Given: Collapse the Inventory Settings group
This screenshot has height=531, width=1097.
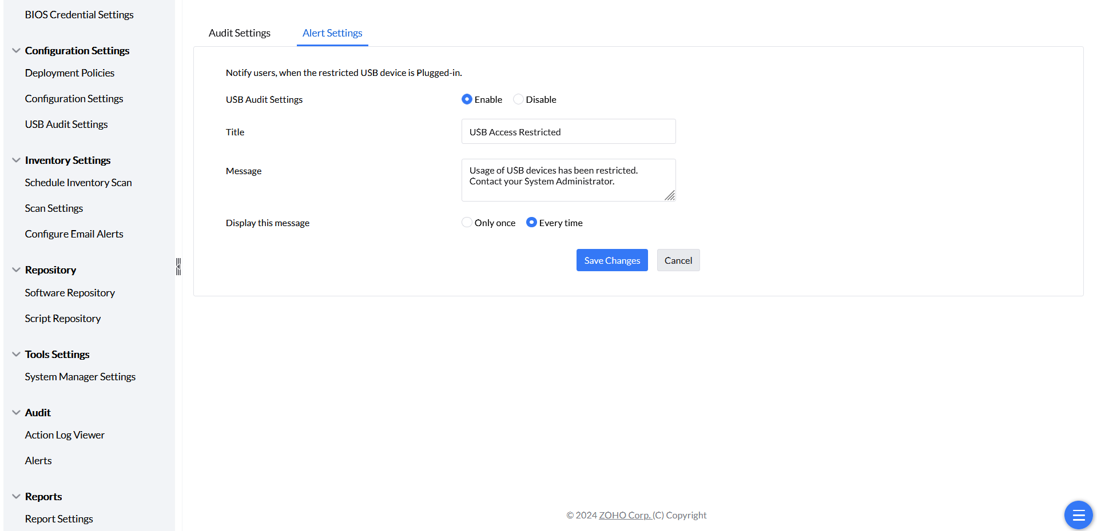Looking at the screenshot, I should 16,160.
